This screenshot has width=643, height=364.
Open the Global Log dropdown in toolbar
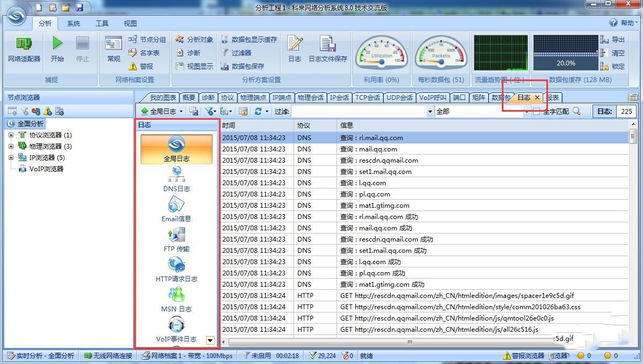162,111
